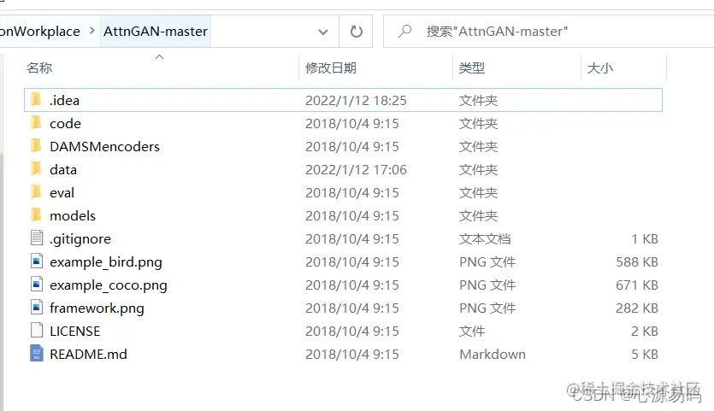
Task: Select the LICENSE file name
Action: coord(74,331)
